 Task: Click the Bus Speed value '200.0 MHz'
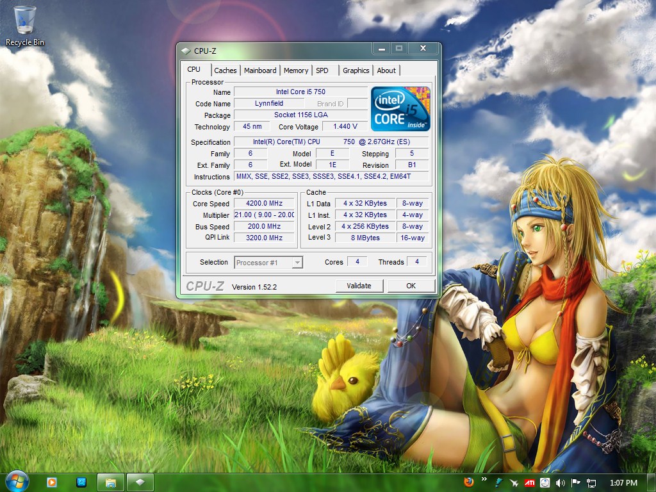[264, 226]
